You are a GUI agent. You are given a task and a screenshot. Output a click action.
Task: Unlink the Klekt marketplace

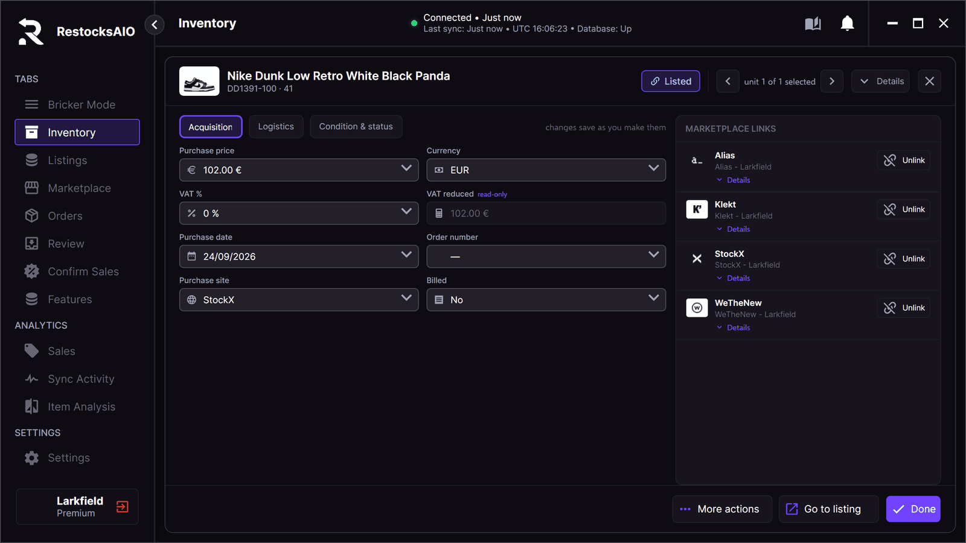point(904,209)
